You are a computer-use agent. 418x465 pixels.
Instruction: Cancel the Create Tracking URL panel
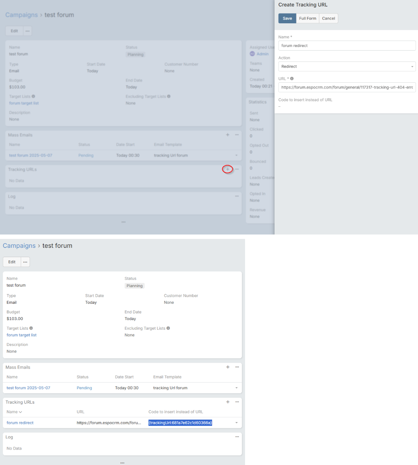pos(328,18)
